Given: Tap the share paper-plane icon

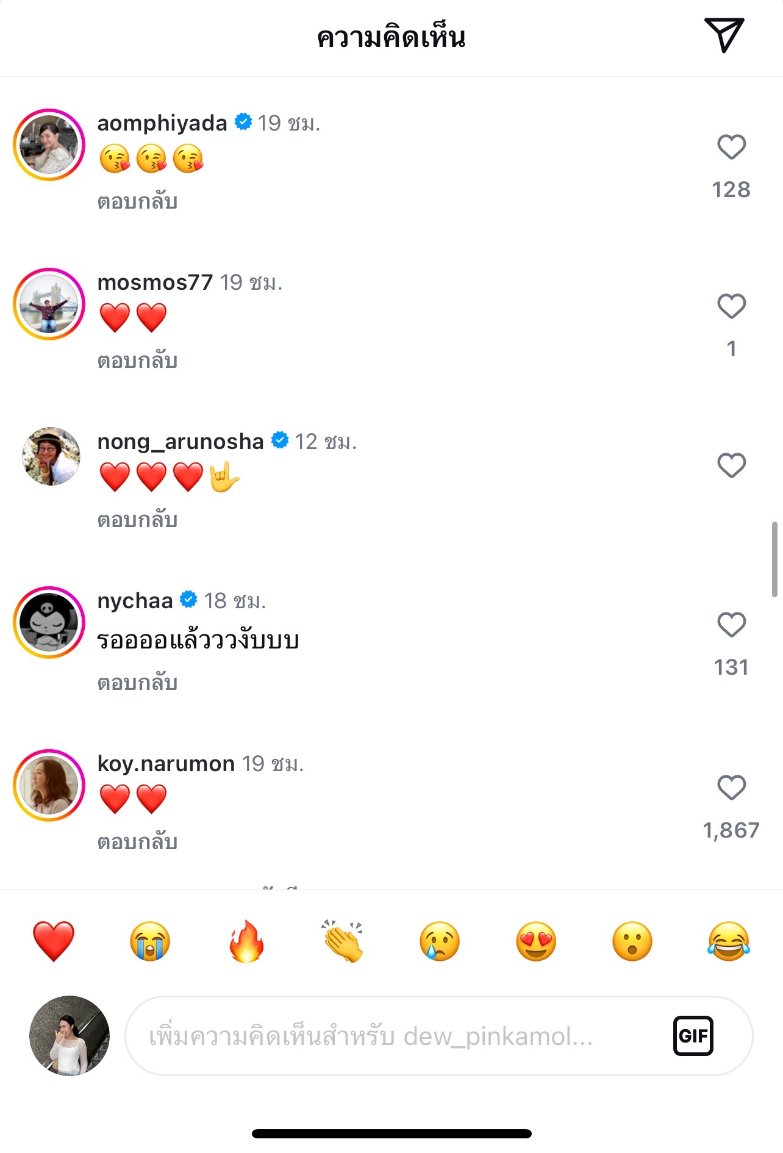Looking at the screenshot, I should pos(724,35).
